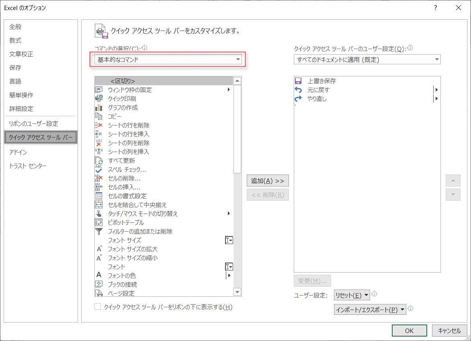Pick the グラフの作成 chart icon
Viewport: 471px width, 341px height.
(98, 107)
